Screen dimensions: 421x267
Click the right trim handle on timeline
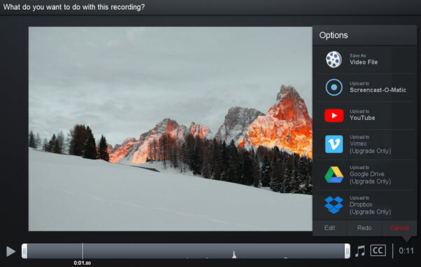(x=347, y=251)
